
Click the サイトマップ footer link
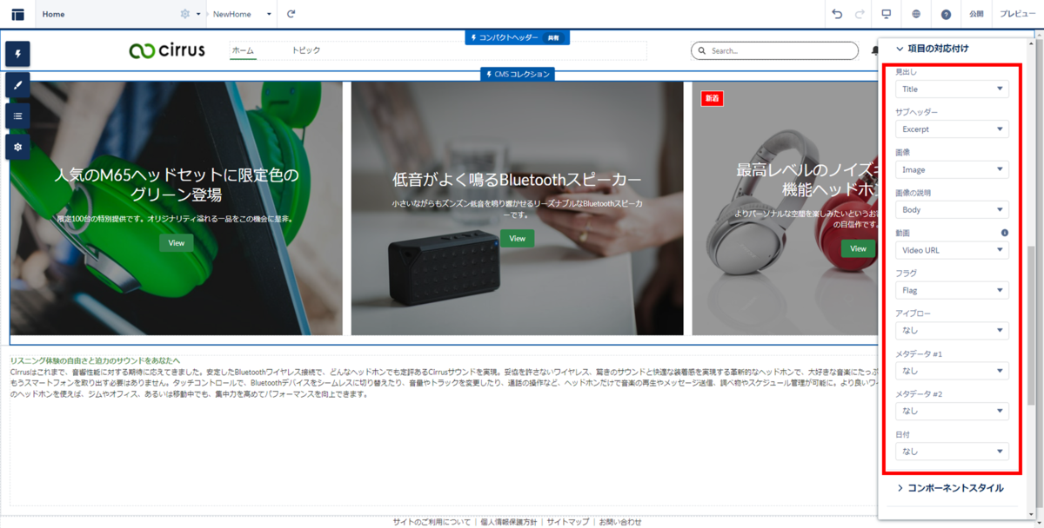pos(568,522)
